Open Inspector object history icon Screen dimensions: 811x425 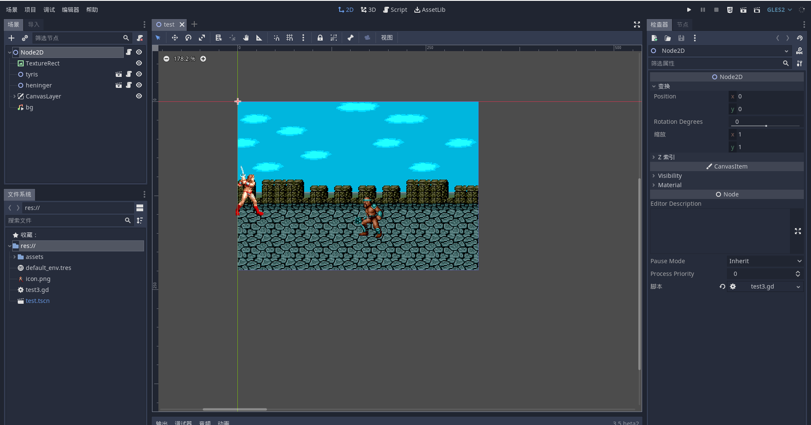point(800,38)
